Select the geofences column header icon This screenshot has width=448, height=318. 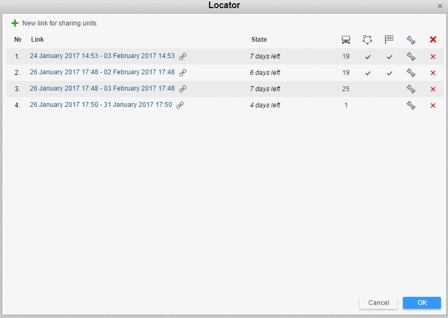[368, 39]
